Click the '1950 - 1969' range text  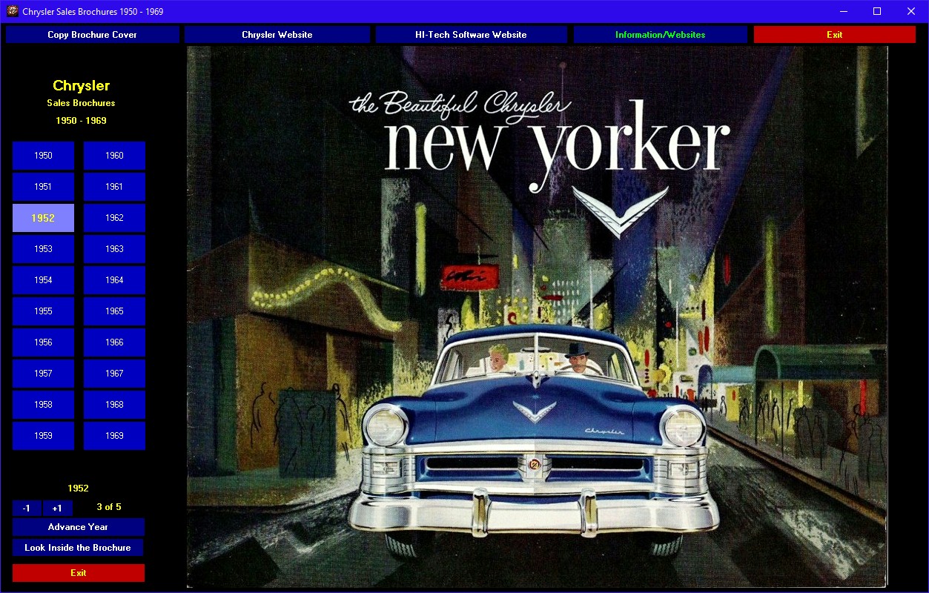tap(82, 121)
